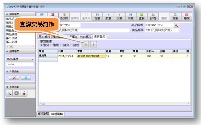Image resolution: width=201 pixels, height=125 pixels.
Task: Click the 修改F7 edit button
Action: [64, 16]
